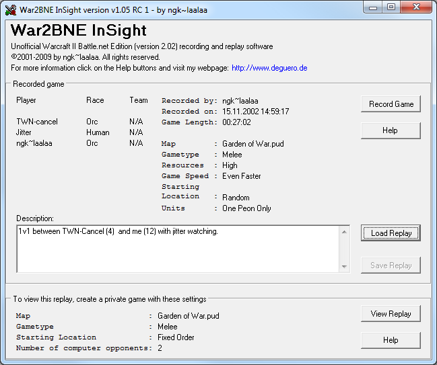Open Help for viewing replay settings

tap(391, 340)
